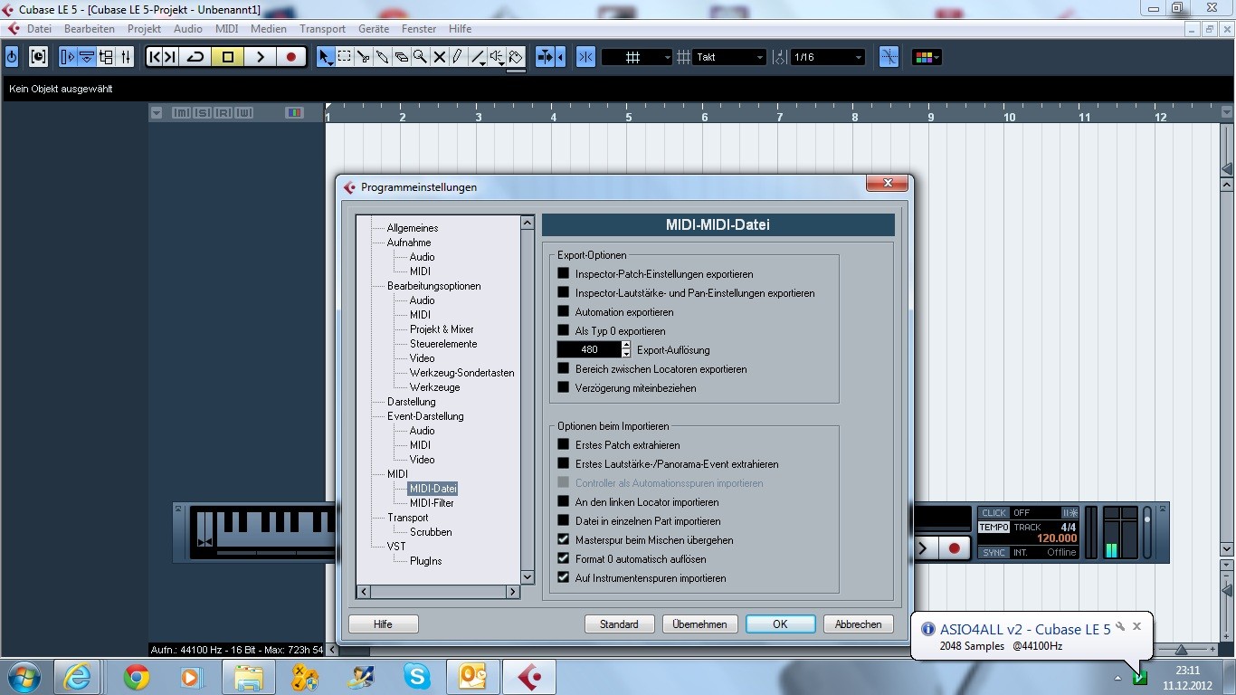Enable Verzögerung miteinbeziehen checkbox
This screenshot has height=695, width=1236.
coord(564,387)
